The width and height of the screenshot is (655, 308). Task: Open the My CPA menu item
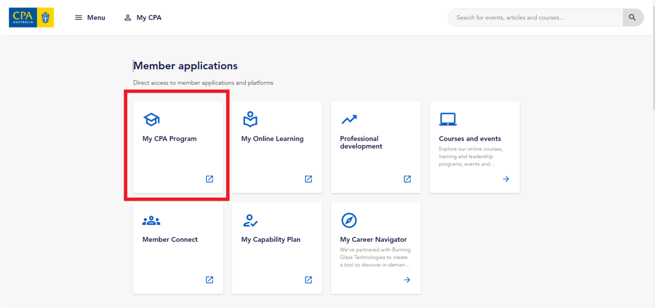coord(143,18)
